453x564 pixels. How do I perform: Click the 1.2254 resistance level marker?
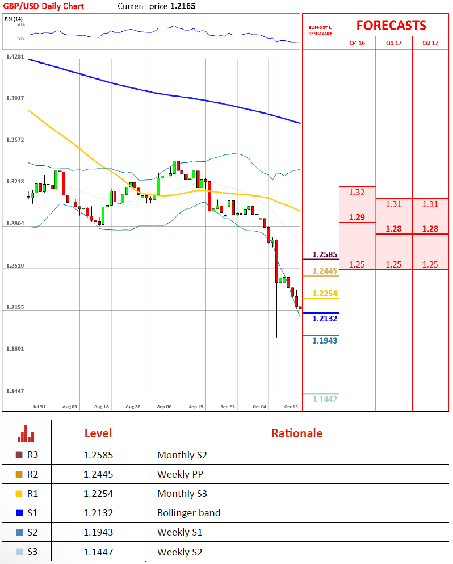pos(325,294)
